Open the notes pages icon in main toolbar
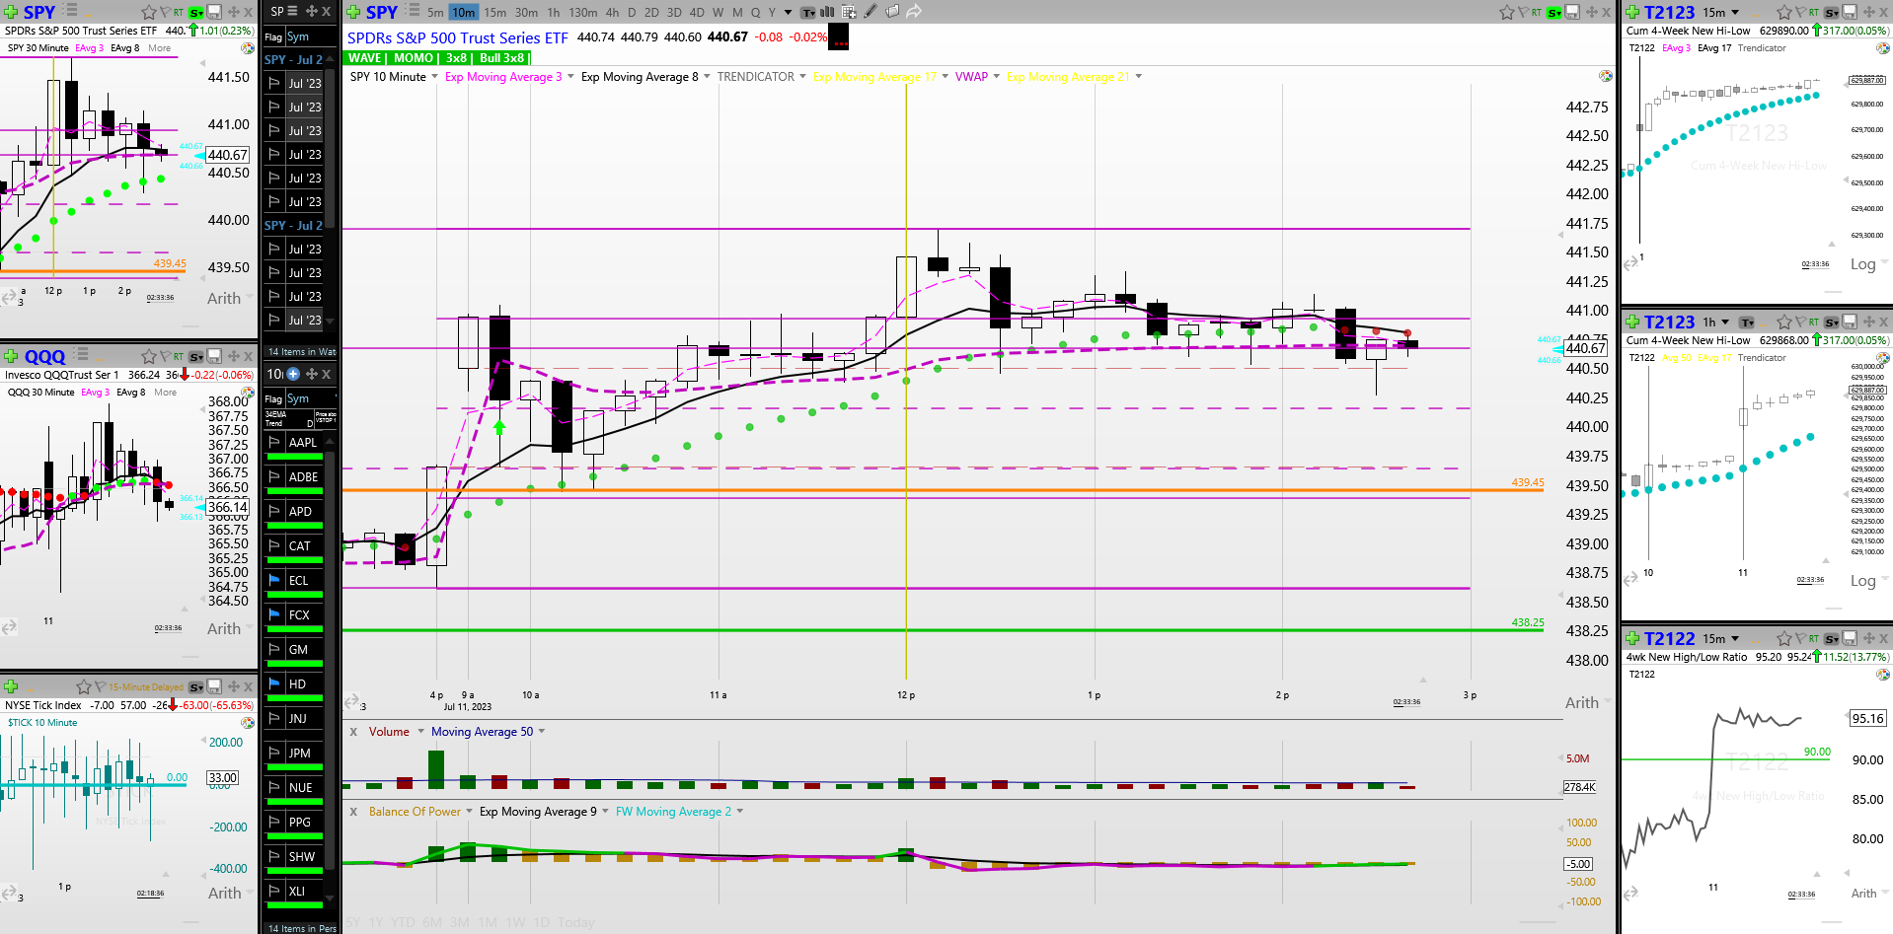This screenshot has height=934, width=1893. coord(892,12)
